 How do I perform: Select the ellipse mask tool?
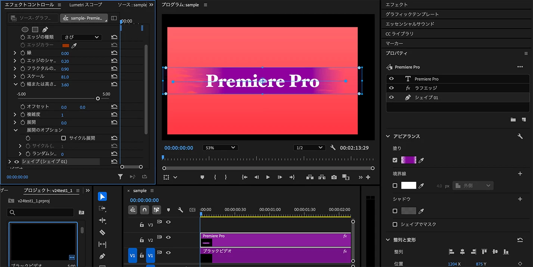click(x=25, y=30)
